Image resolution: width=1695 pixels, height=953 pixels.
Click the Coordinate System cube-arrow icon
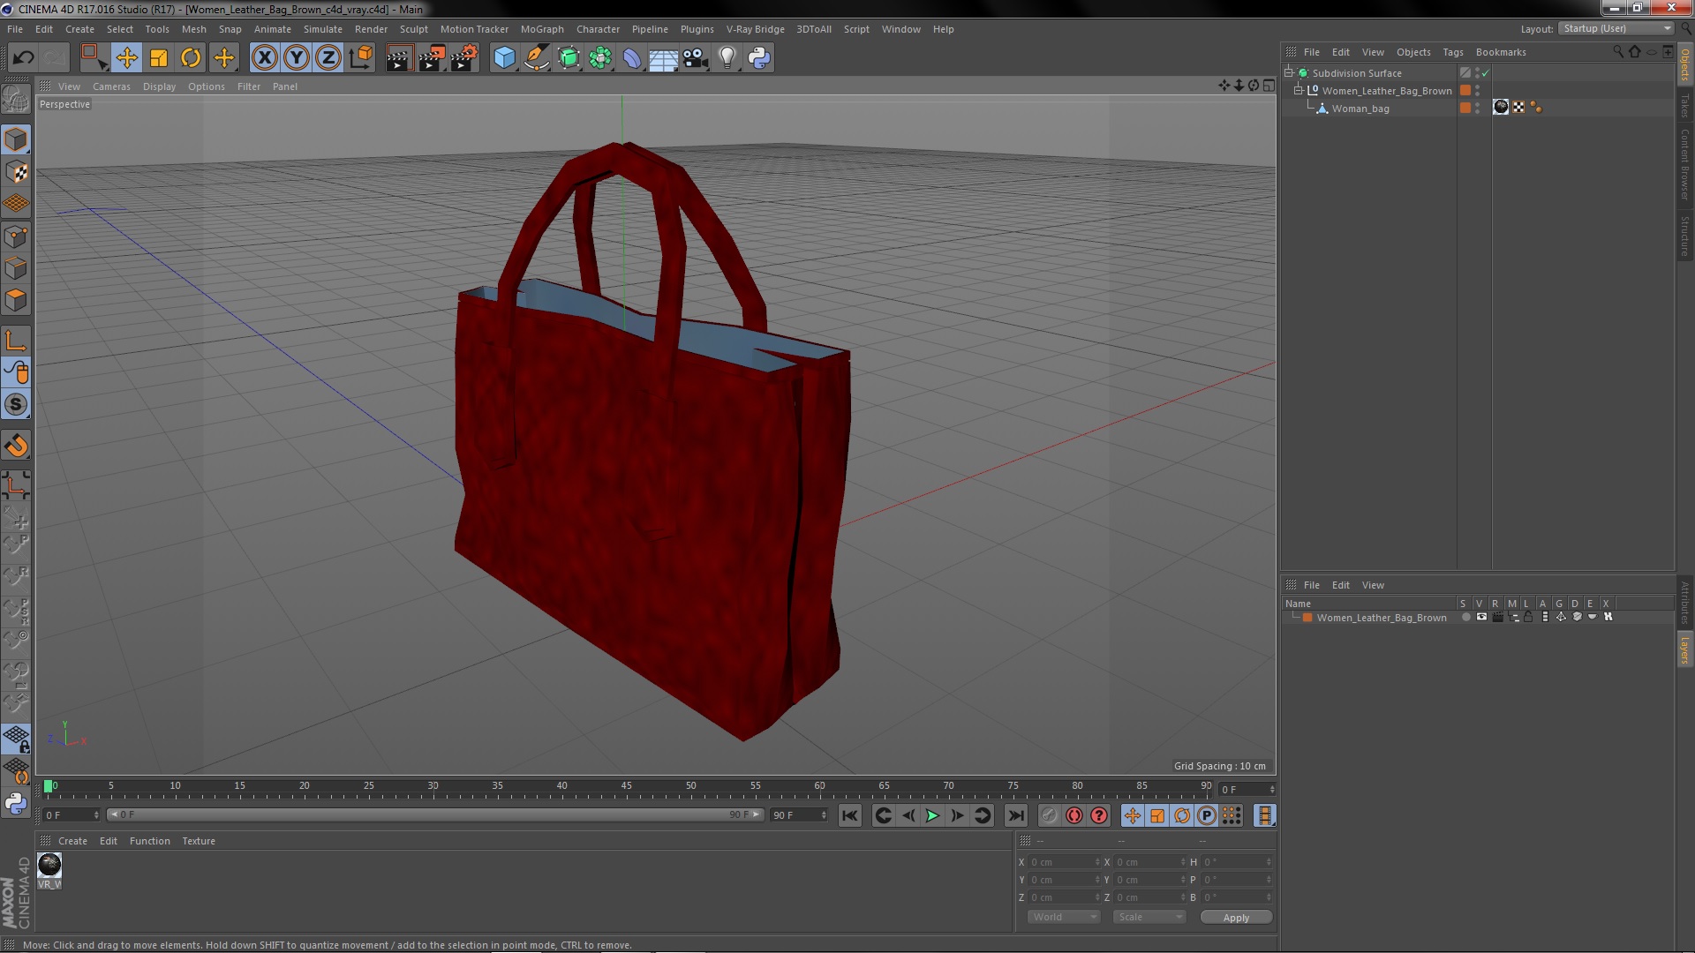click(x=360, y=58)
